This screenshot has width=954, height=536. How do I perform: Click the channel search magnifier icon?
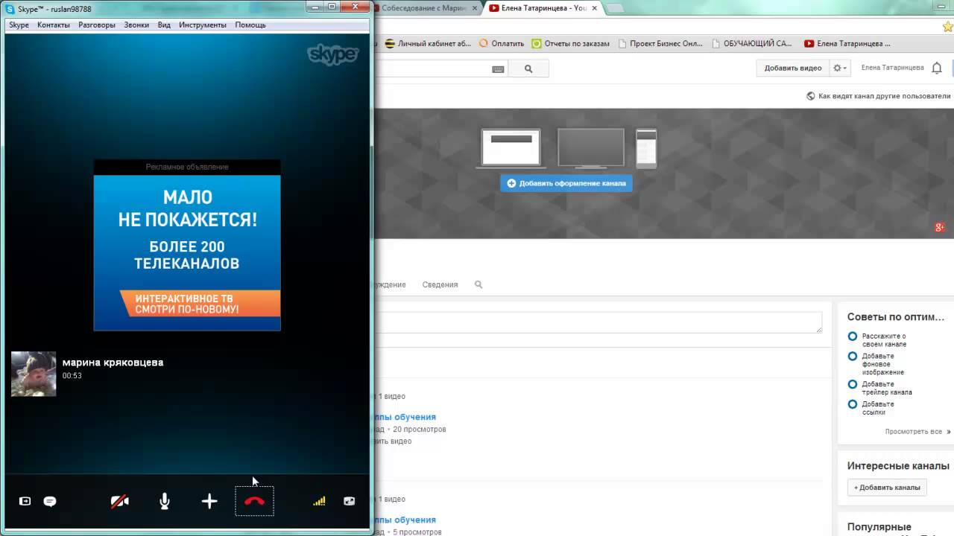478,284
